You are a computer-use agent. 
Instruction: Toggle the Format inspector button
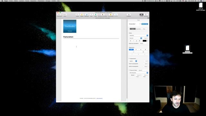pyautogui.click(x=142, y=15)
